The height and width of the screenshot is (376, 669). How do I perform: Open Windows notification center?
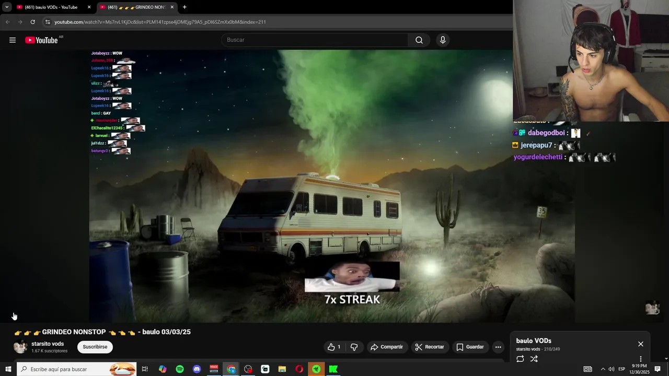(658, 369)
